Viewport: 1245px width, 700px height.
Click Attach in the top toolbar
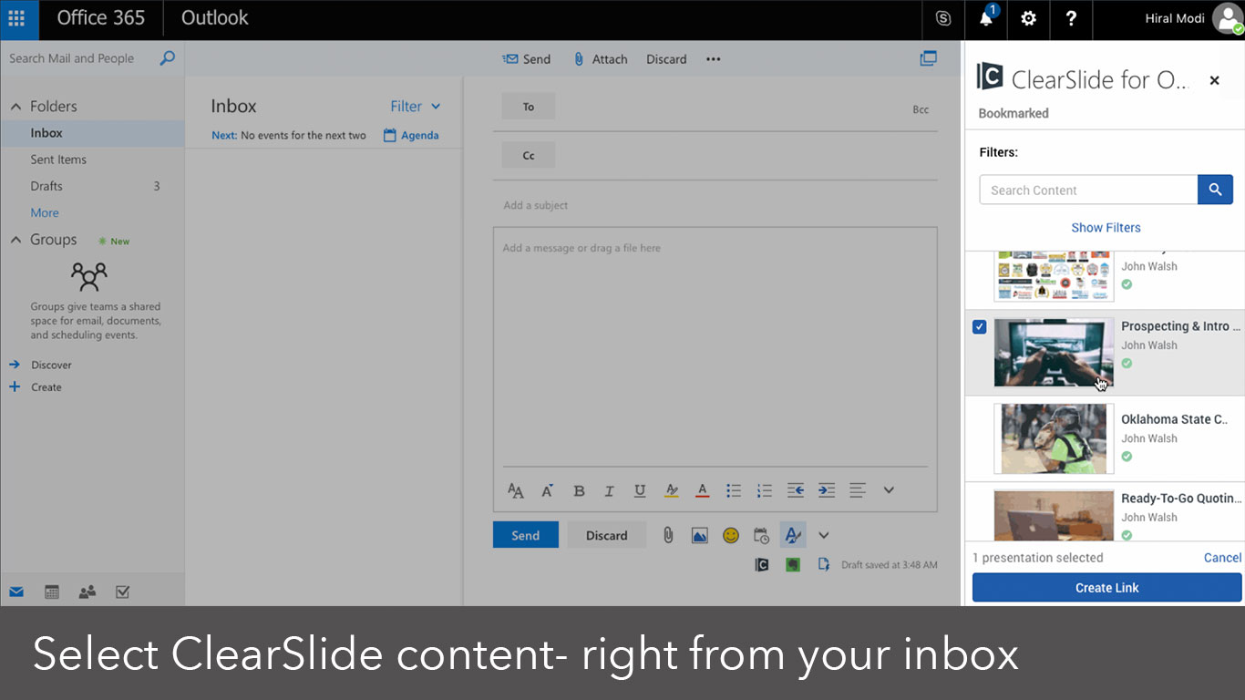pyautogui.click(x=600, y=59)
